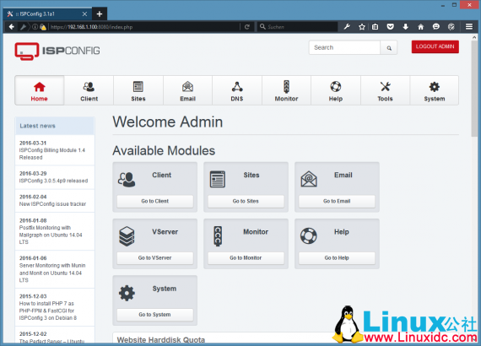The height and width of the screenshot is (346, 481).
Task: Log out with LOGOUT ADMIN button
Action: [x=435, y=46]
